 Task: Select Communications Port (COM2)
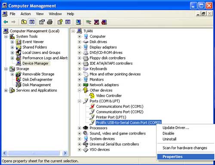[x=120, y=112]
